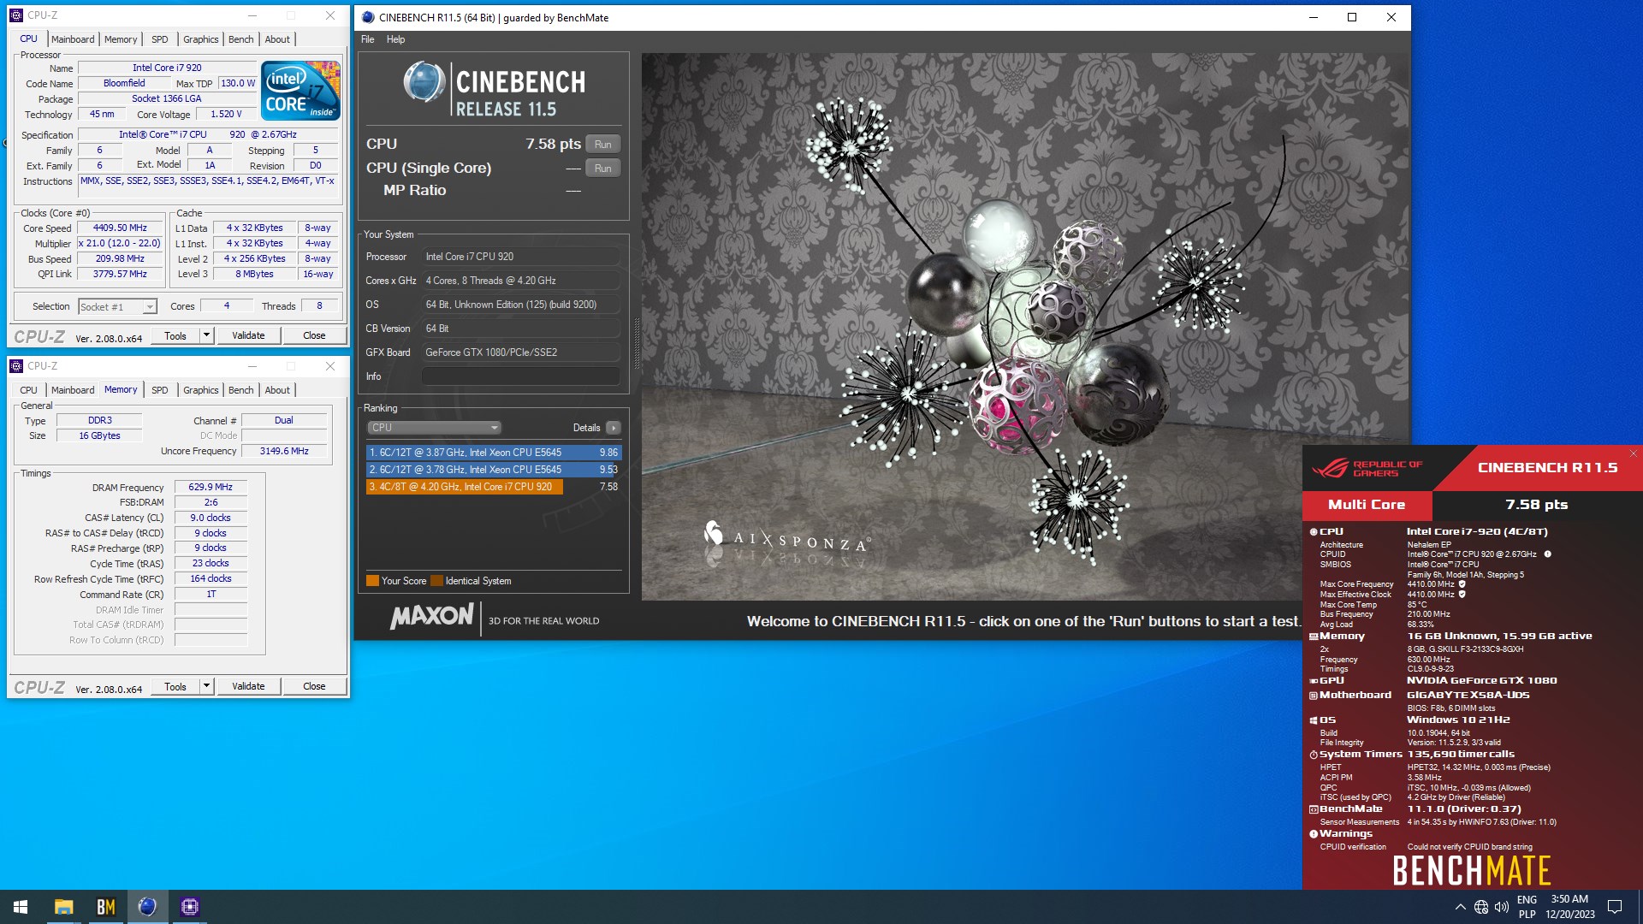Viewport: 1643px width, 924px height.
Task: Open the volume control in the system tray
Action: [1502, 907]
